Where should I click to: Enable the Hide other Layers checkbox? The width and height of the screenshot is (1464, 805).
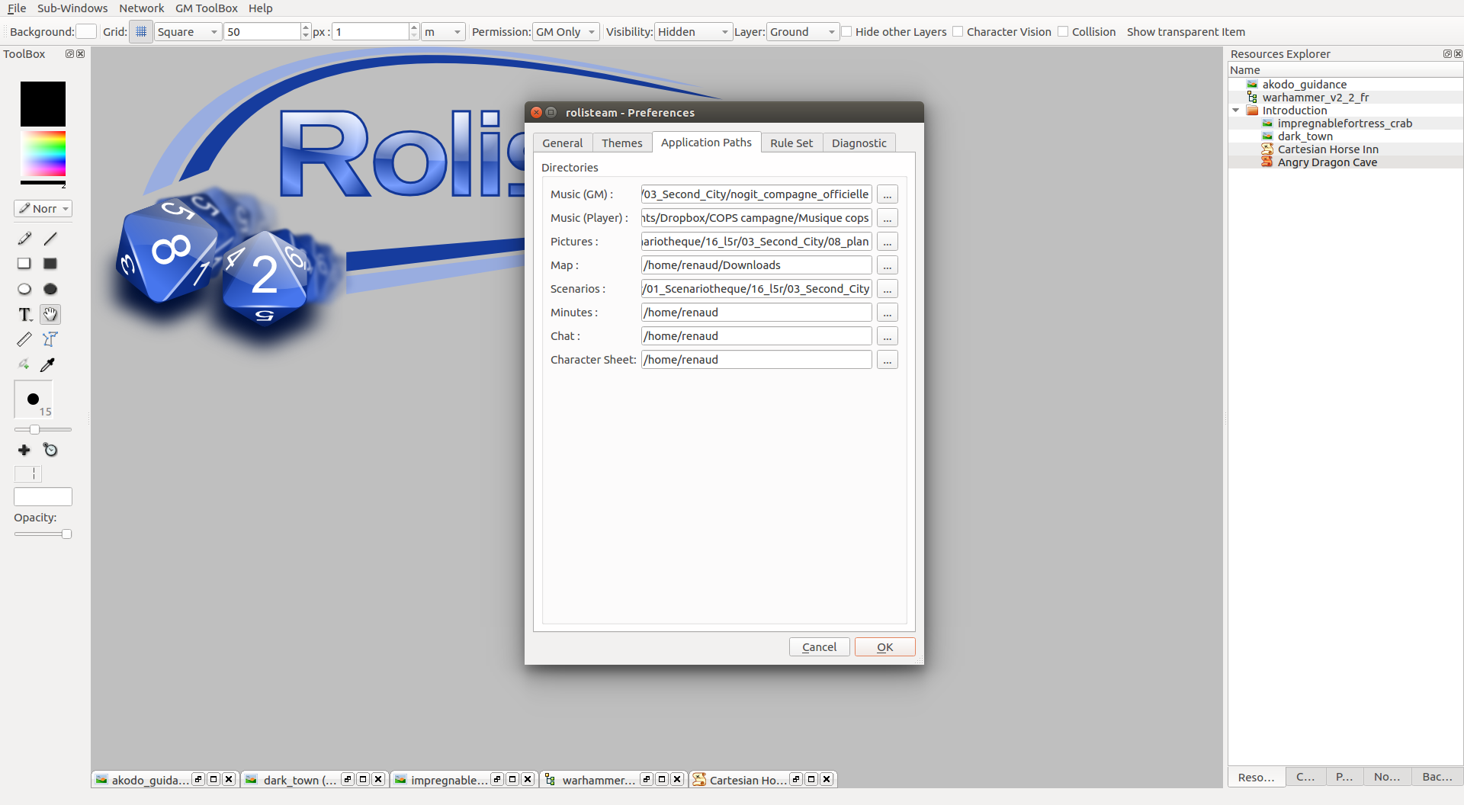click(847, 32)
